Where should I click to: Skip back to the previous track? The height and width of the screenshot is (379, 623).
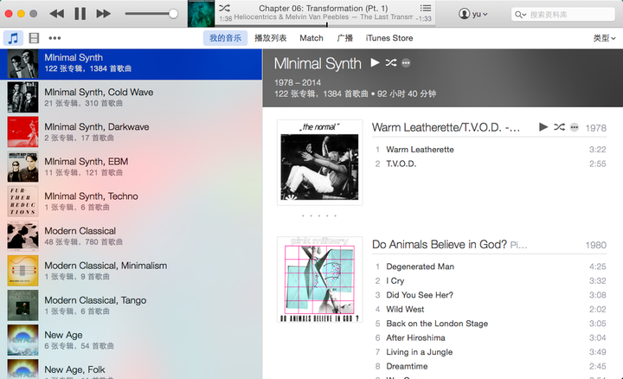(x=57, y=14)
